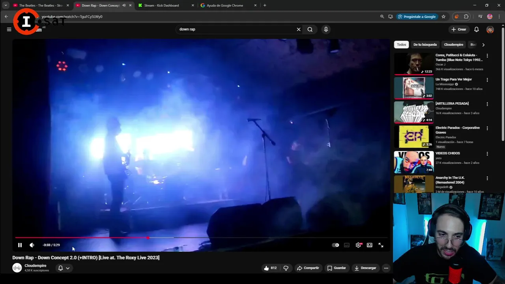
Task: Mute the video volume speaker icon
Action: coord(32,245)
